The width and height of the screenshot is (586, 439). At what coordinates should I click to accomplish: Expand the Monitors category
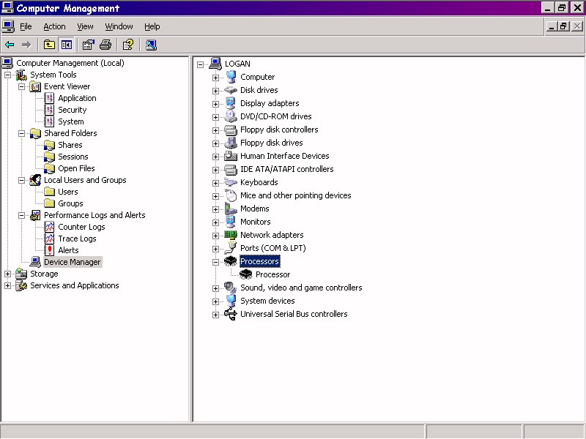[x=215, y=222]
